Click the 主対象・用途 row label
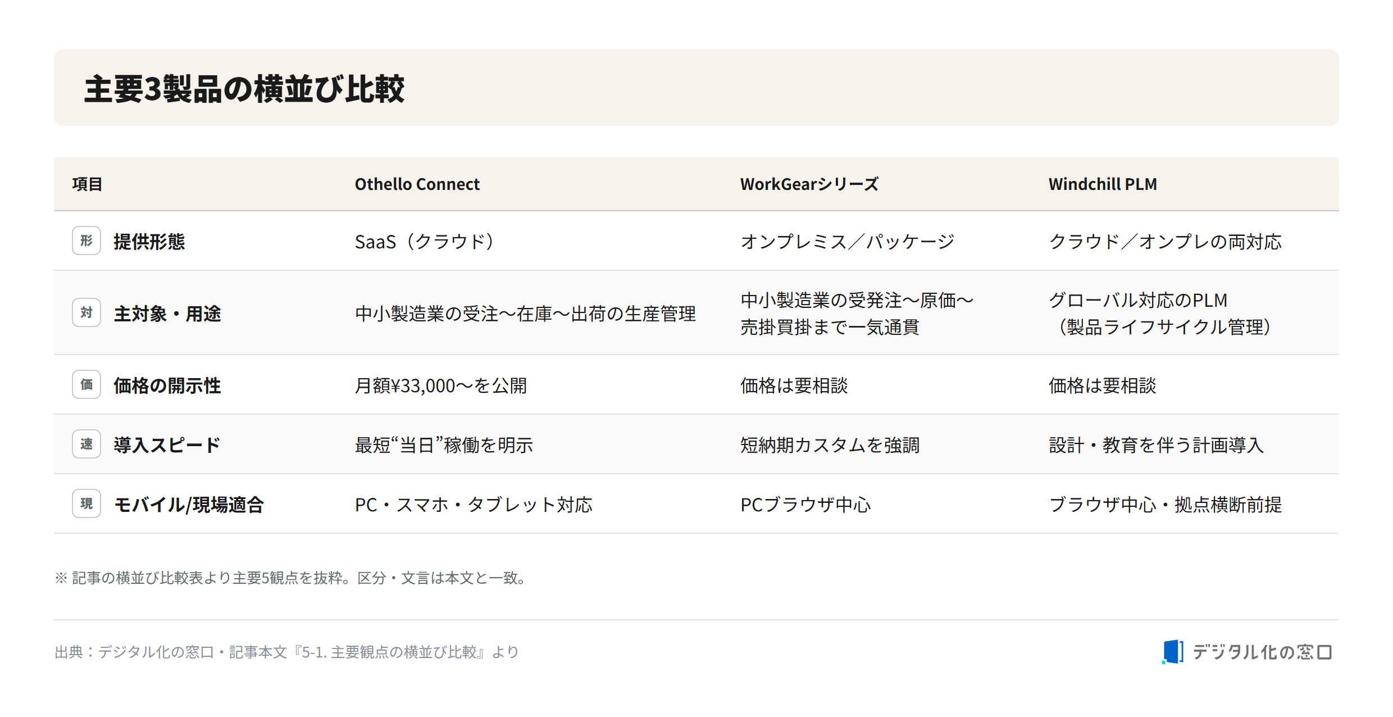Screen dimensions: 1393x717 (167, 314)
